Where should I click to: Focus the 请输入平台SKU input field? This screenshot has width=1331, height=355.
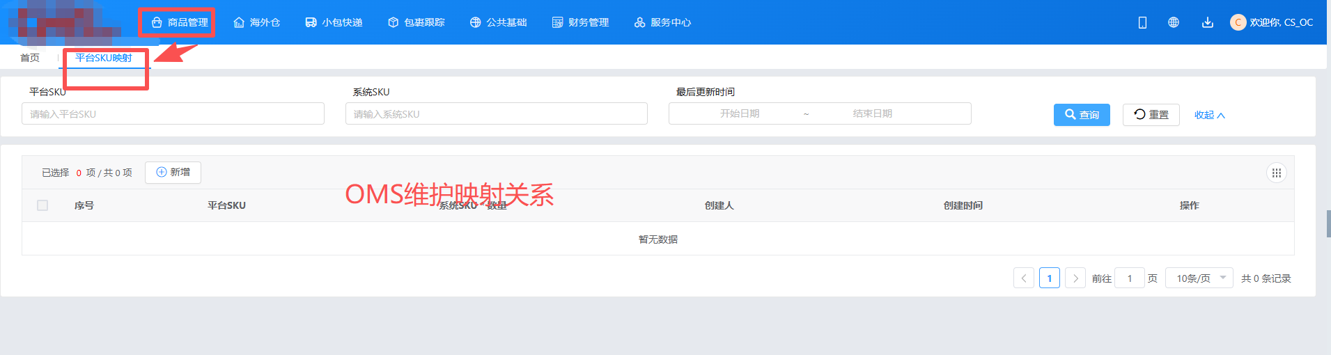click(173, 113)
